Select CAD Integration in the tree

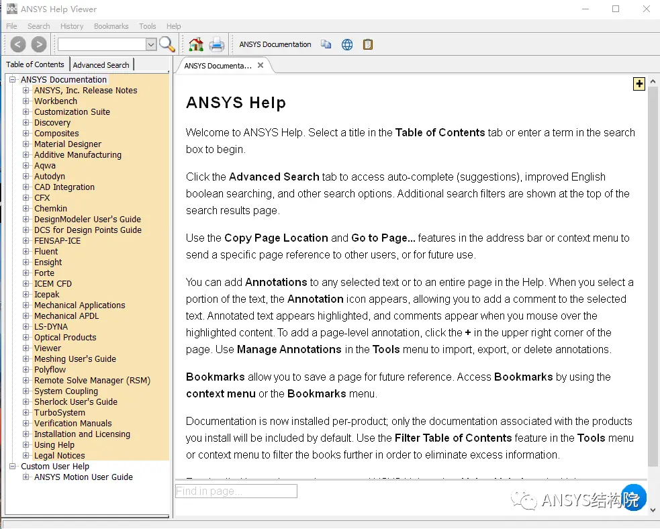(64, 187)
